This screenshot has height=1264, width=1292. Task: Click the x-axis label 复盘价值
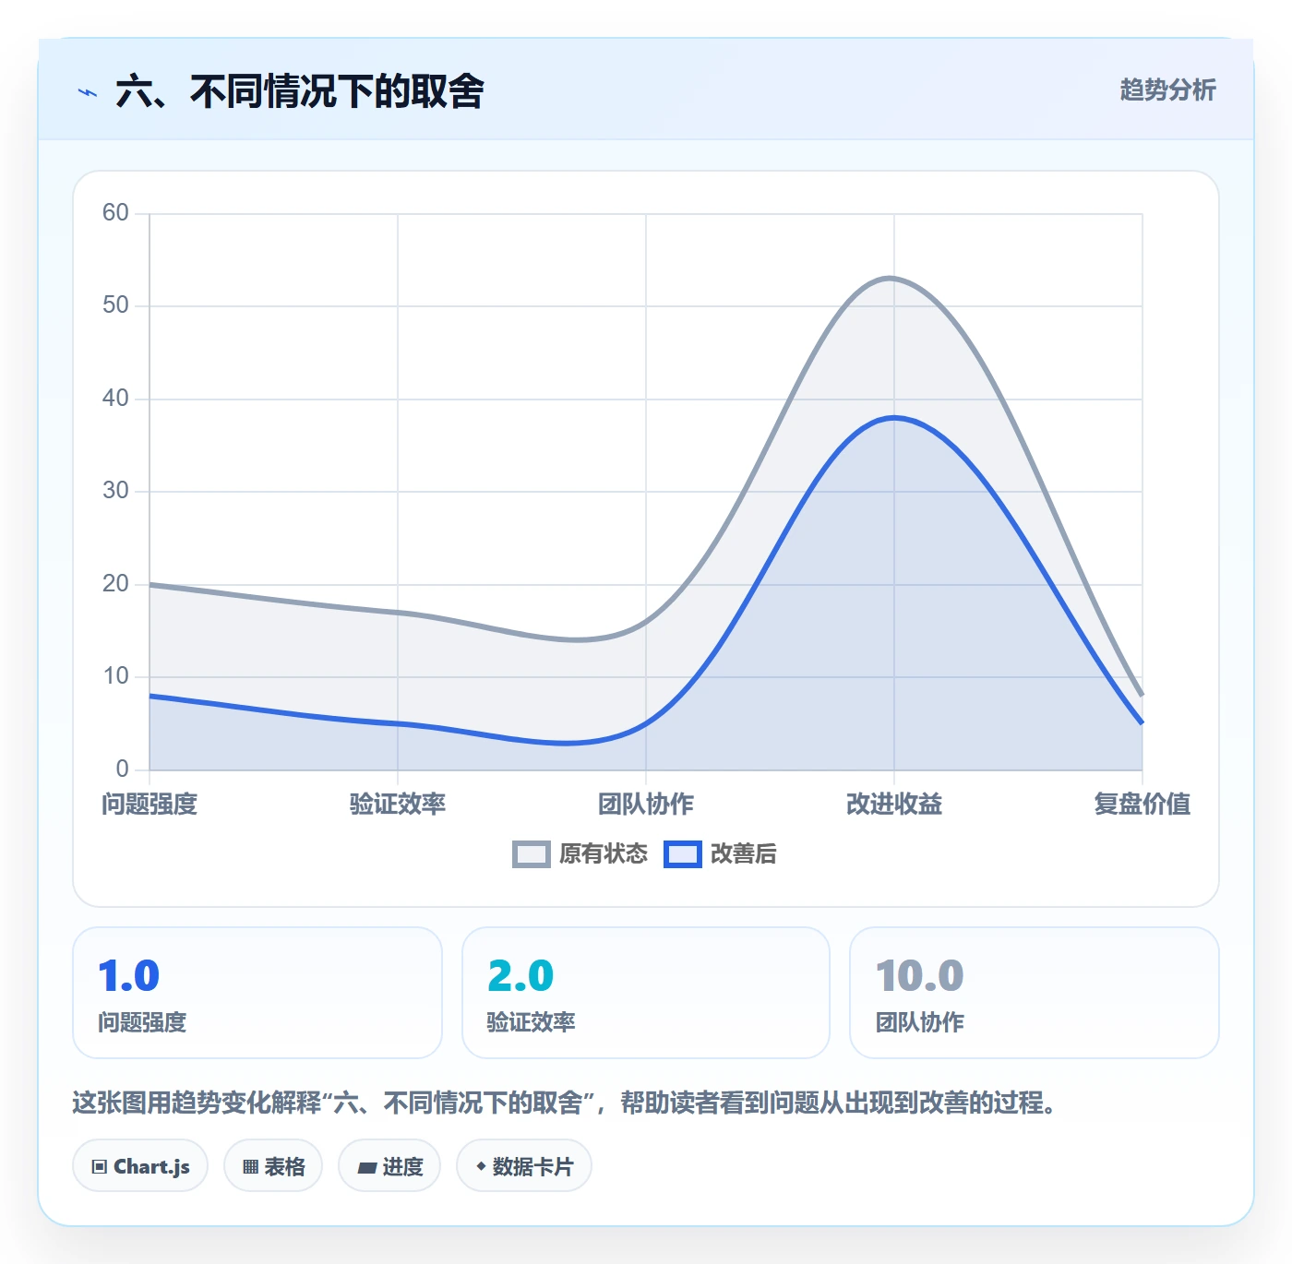[x=1142, y=804]
